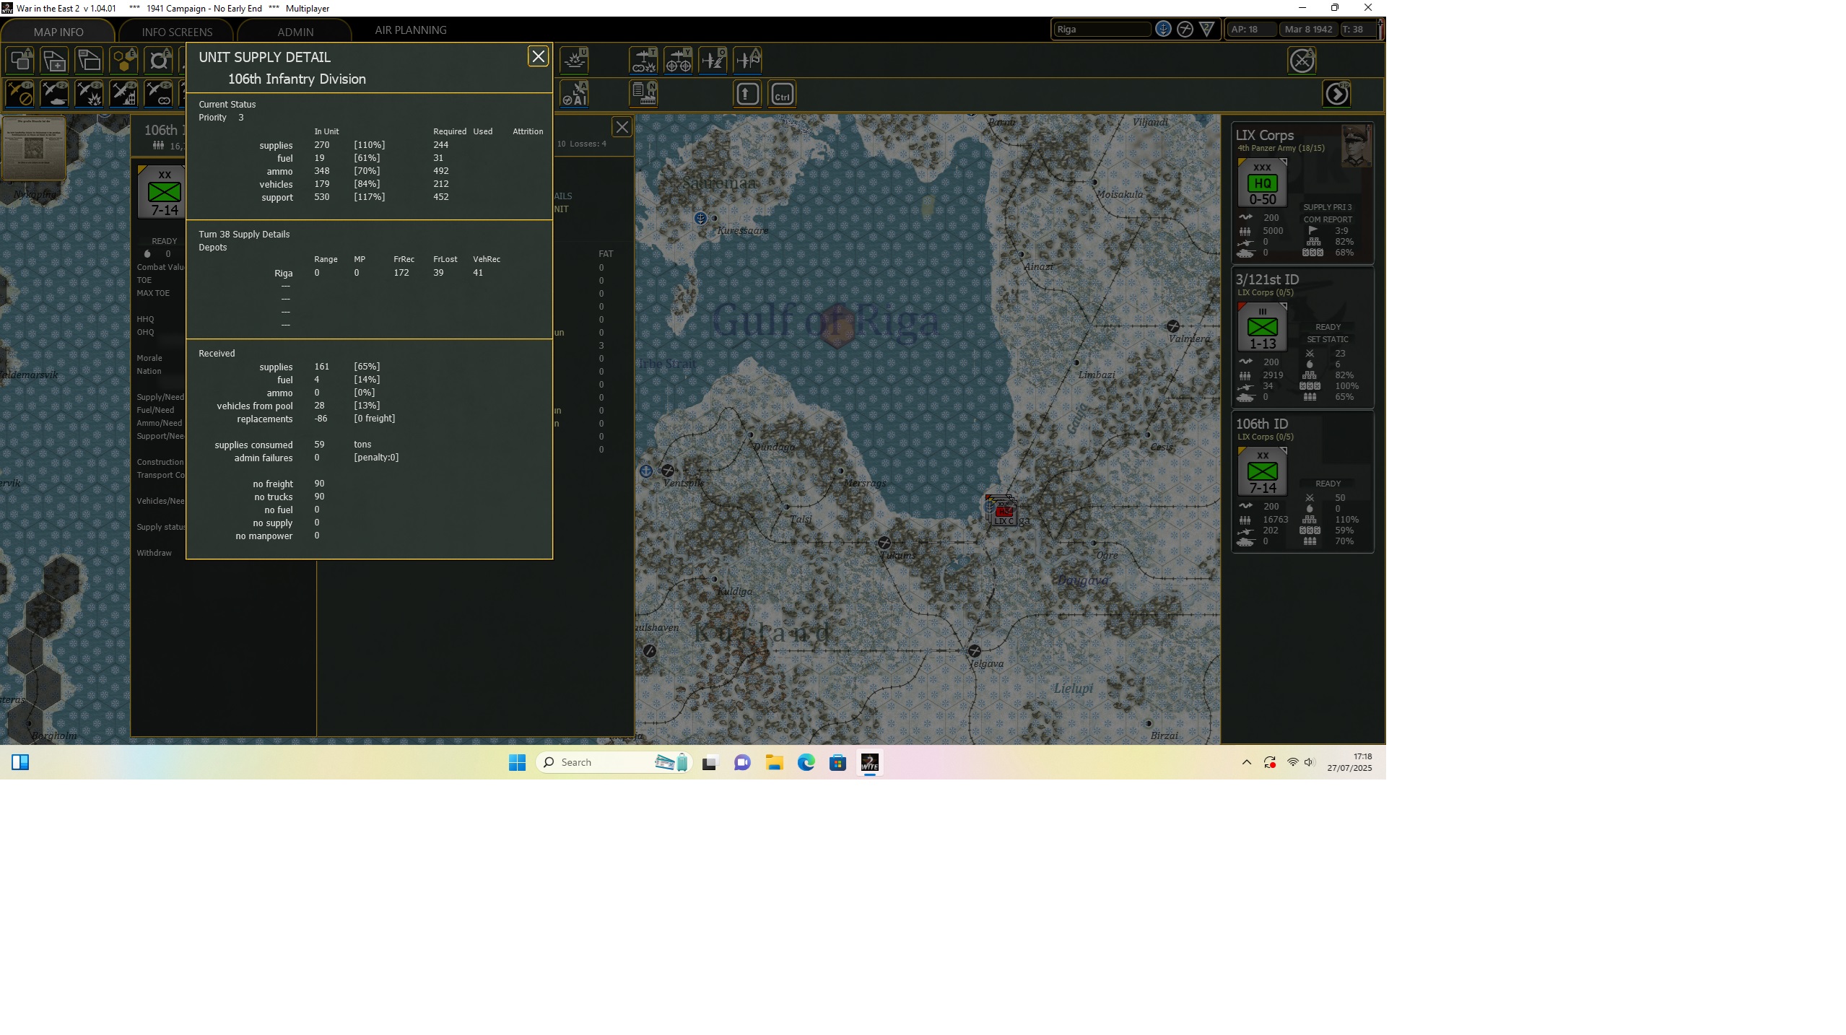Open the battle sites icon (U)

pyautogui.click(x=575, y=60)
